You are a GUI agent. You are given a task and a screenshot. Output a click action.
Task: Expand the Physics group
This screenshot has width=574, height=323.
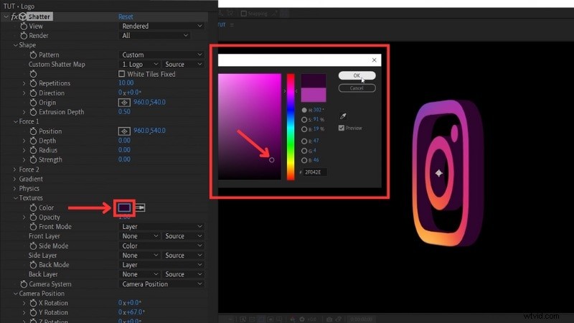click(14, 189)
